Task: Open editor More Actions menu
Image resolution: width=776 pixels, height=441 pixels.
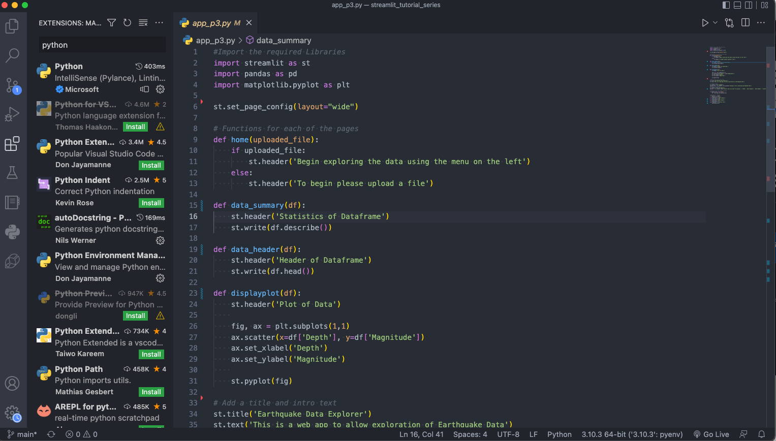Action: (x=761, y=23)
